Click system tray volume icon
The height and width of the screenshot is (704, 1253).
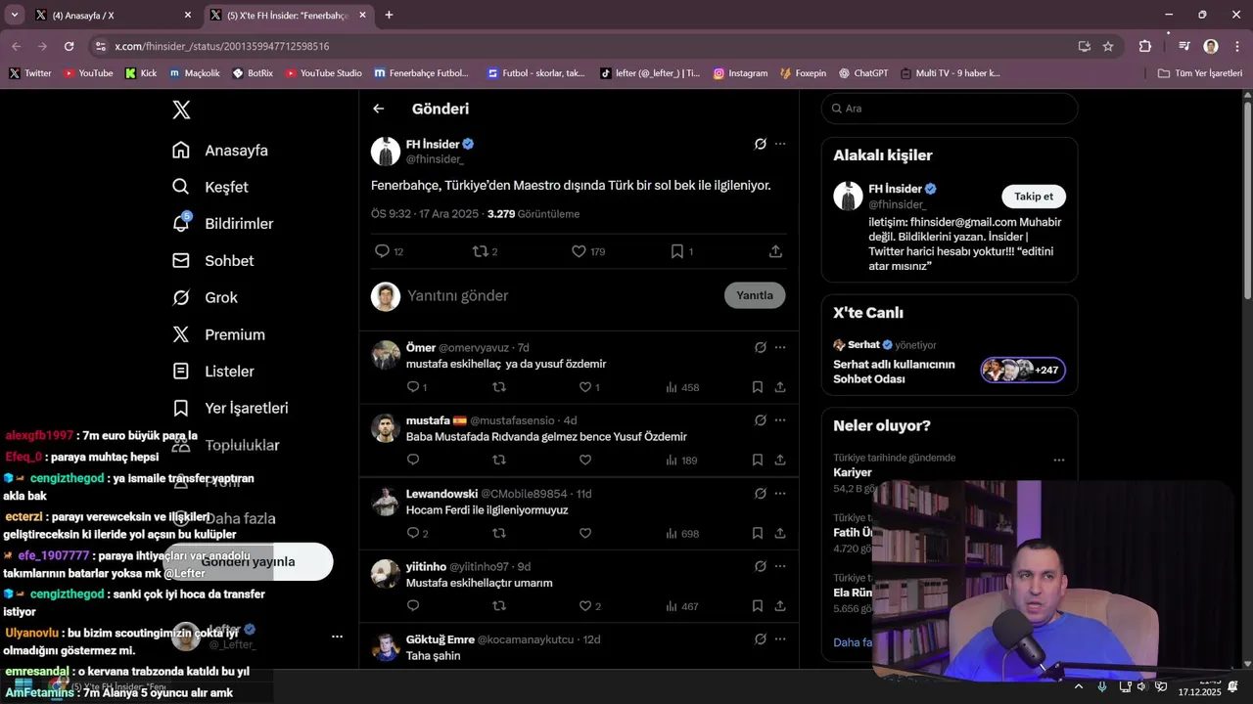tap(1140, 686)
